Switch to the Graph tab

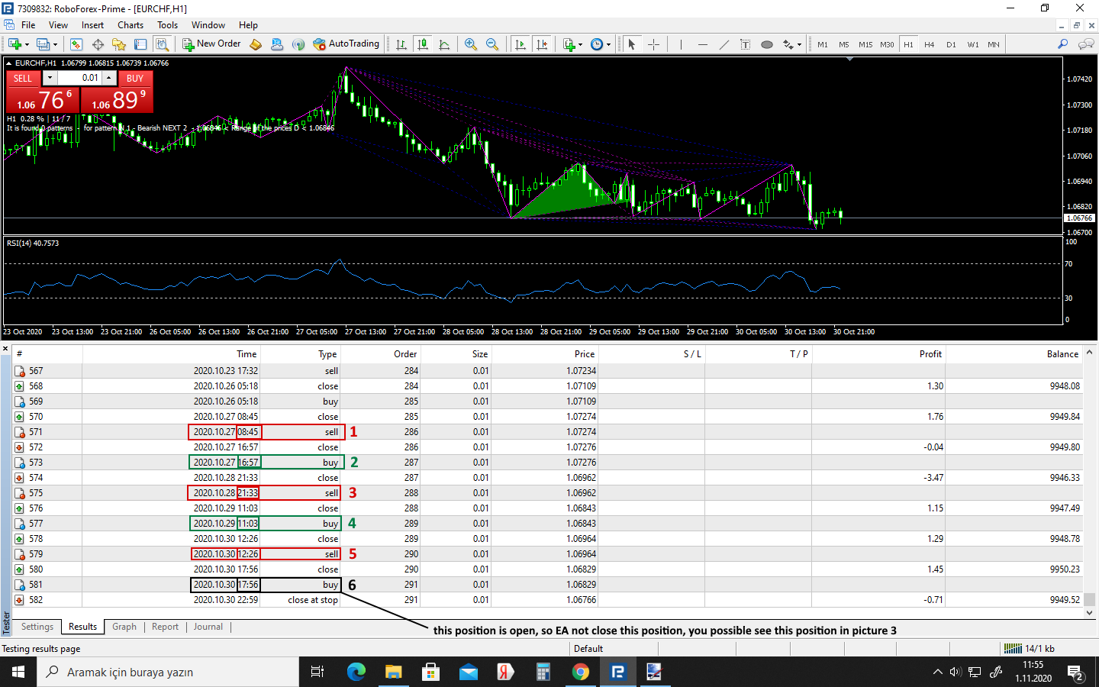pyautogui.click(x=124, y=627)
